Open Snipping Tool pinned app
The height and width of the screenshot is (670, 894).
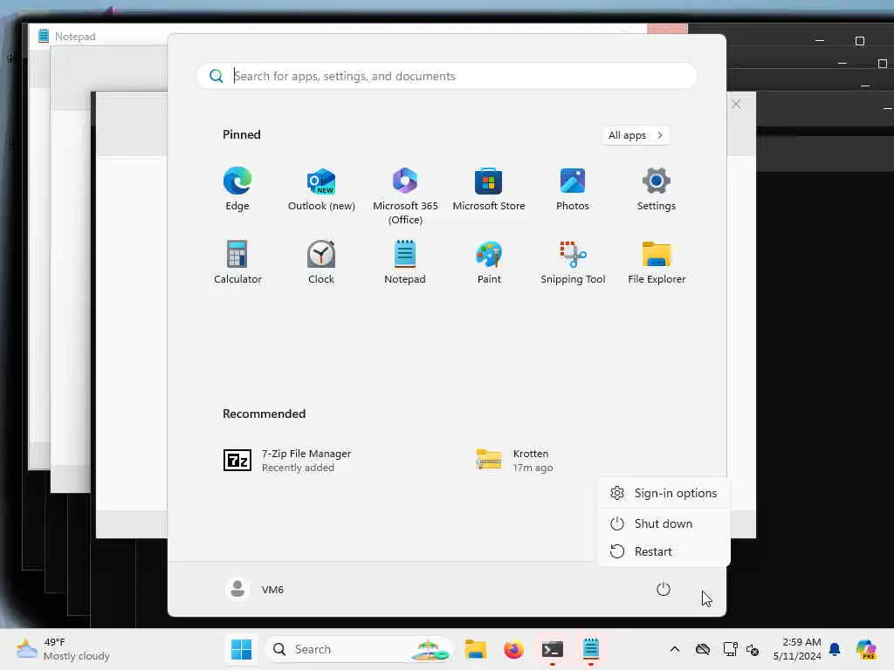coord(573,263)
